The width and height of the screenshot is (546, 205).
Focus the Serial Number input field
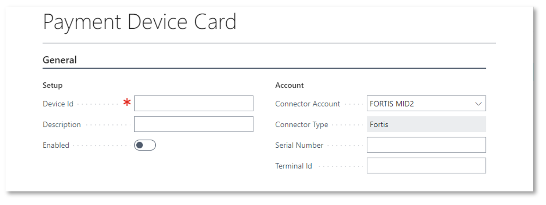tap(426, 145)
